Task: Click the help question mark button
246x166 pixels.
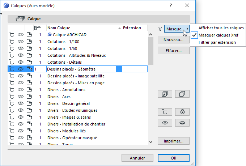Action: 171,6
